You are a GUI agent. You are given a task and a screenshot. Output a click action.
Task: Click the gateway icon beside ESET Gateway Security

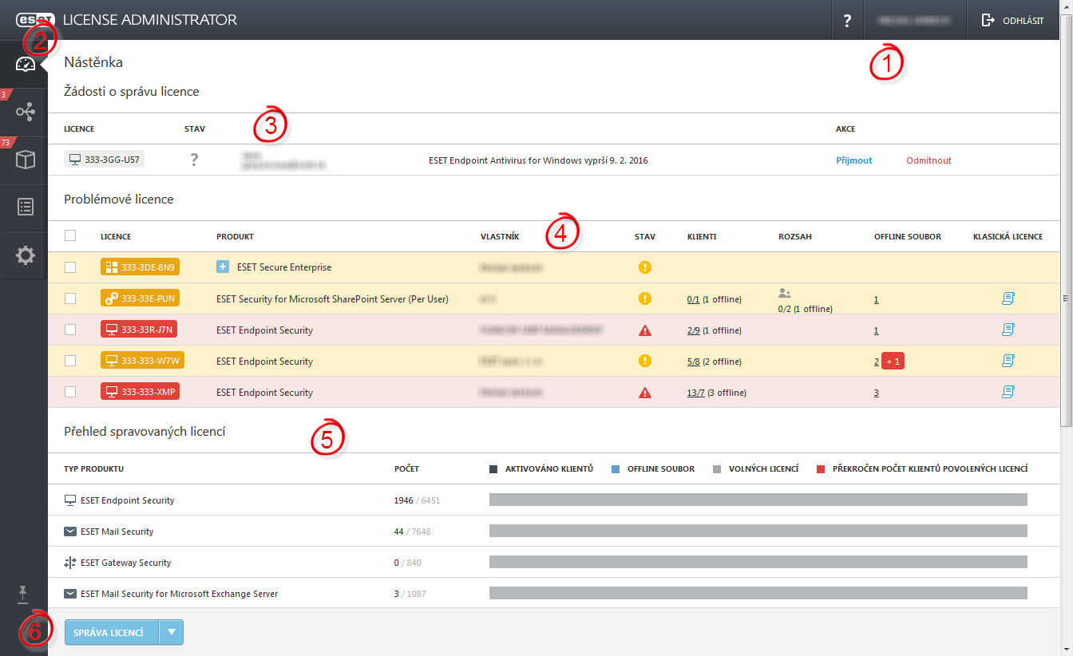[69, 563]
